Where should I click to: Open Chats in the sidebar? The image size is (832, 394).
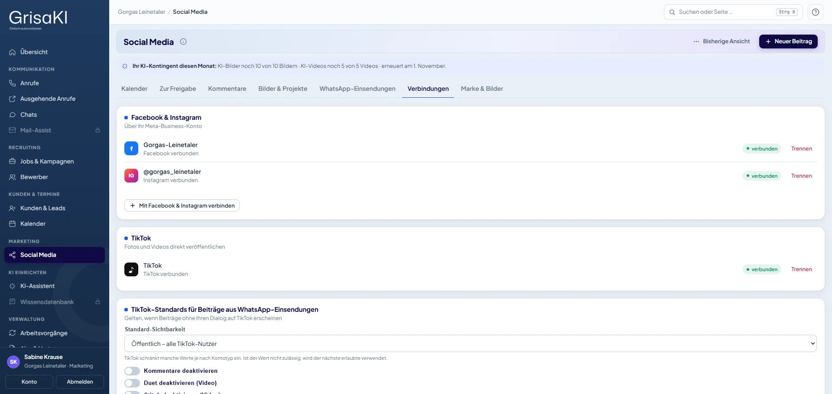pos(55,115)
